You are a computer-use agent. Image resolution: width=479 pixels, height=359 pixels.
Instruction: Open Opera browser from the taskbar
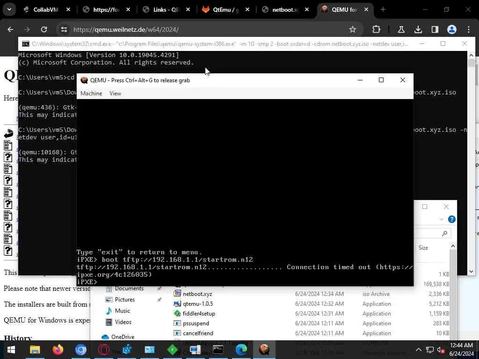click(103, 350)
